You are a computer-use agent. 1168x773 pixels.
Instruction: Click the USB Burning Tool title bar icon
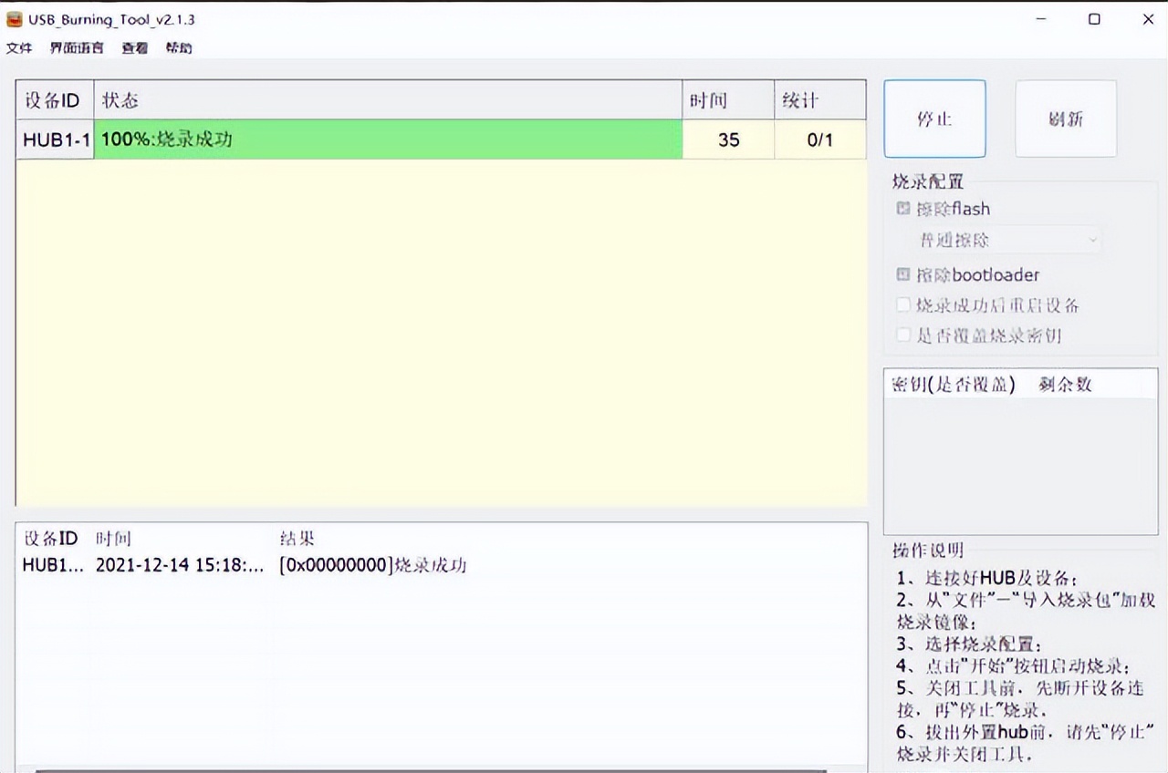coord(14,18)
